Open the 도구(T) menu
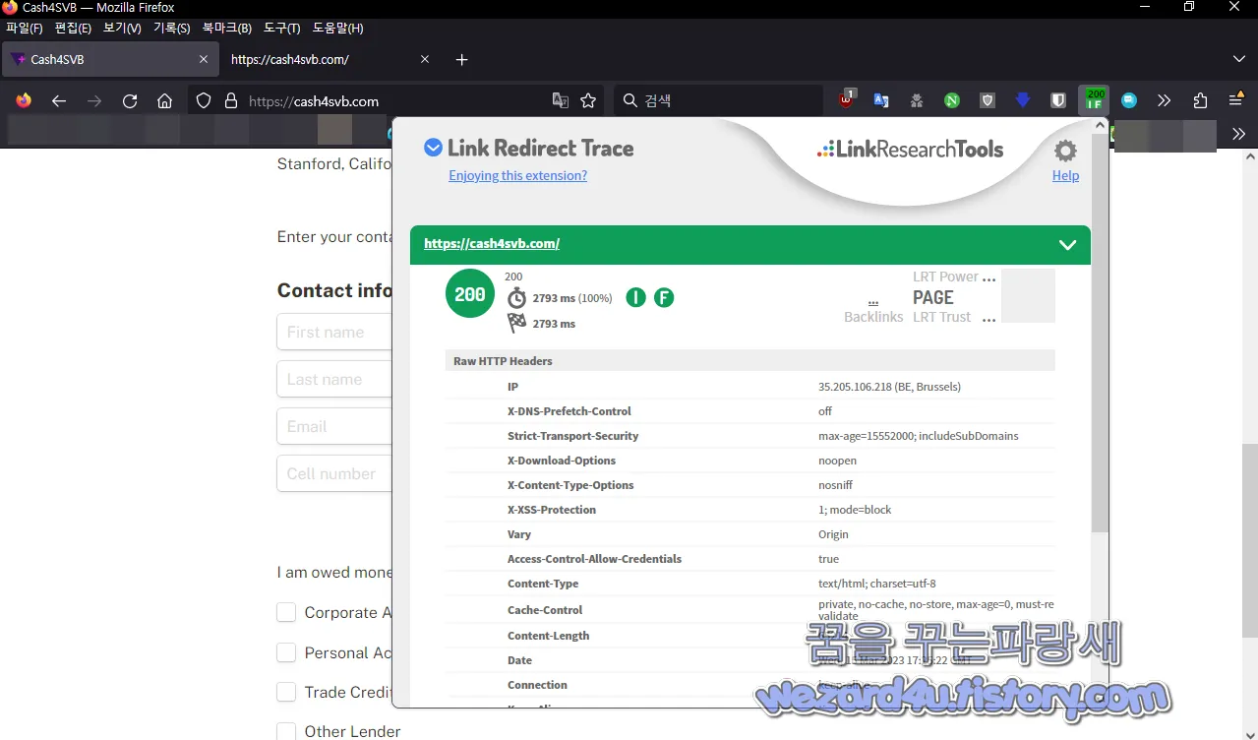1258x740 pixels. (x=281, y=28)
